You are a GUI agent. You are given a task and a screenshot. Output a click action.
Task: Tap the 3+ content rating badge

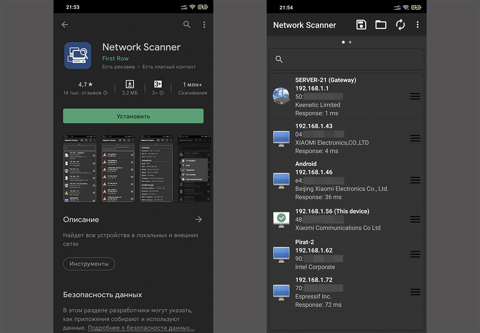pos(158,84)
